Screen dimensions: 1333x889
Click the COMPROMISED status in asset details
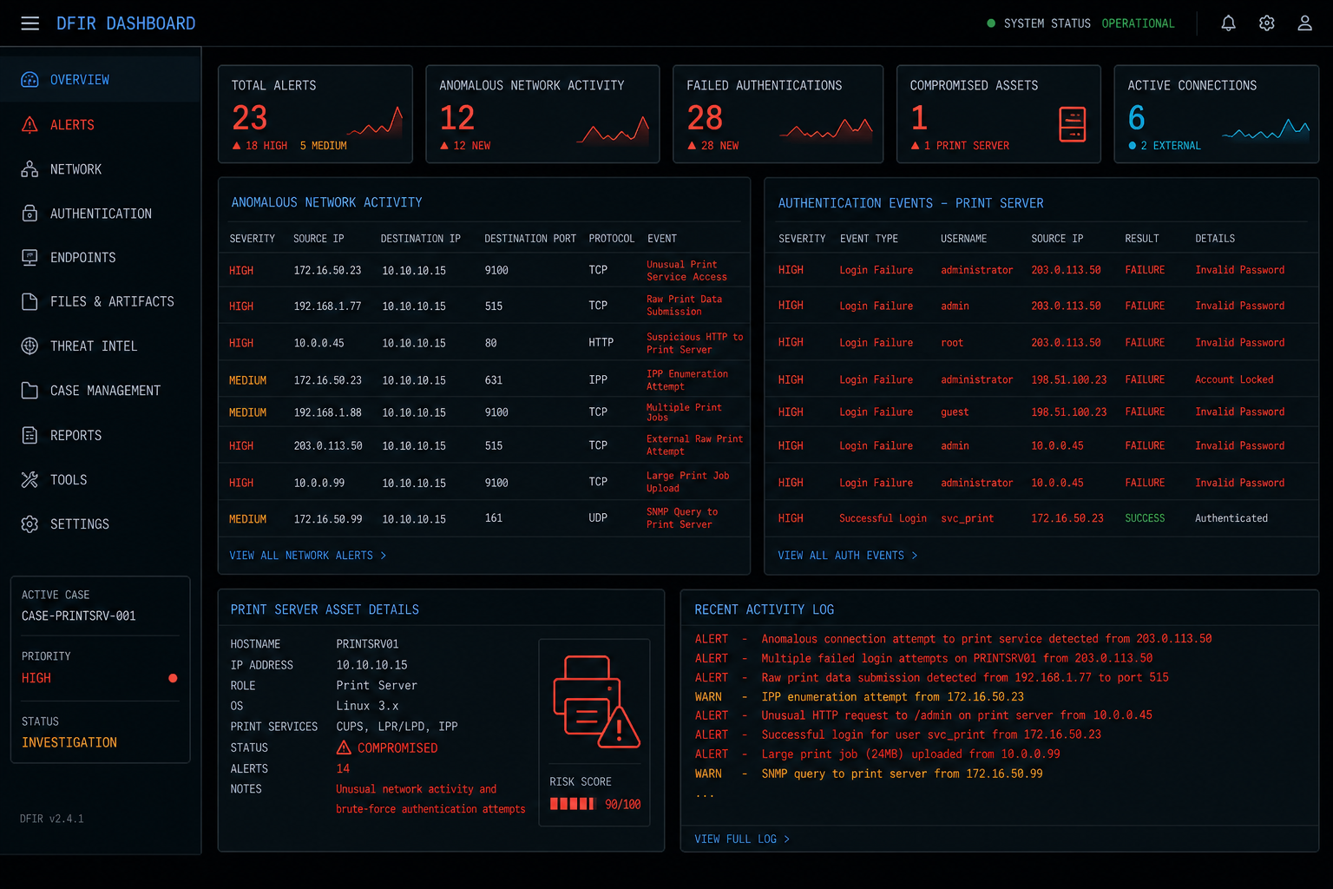point(387,748)
